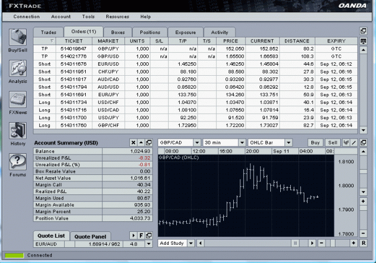
Task: Switch to the Trades tab
Action: [x=48, y=32]
